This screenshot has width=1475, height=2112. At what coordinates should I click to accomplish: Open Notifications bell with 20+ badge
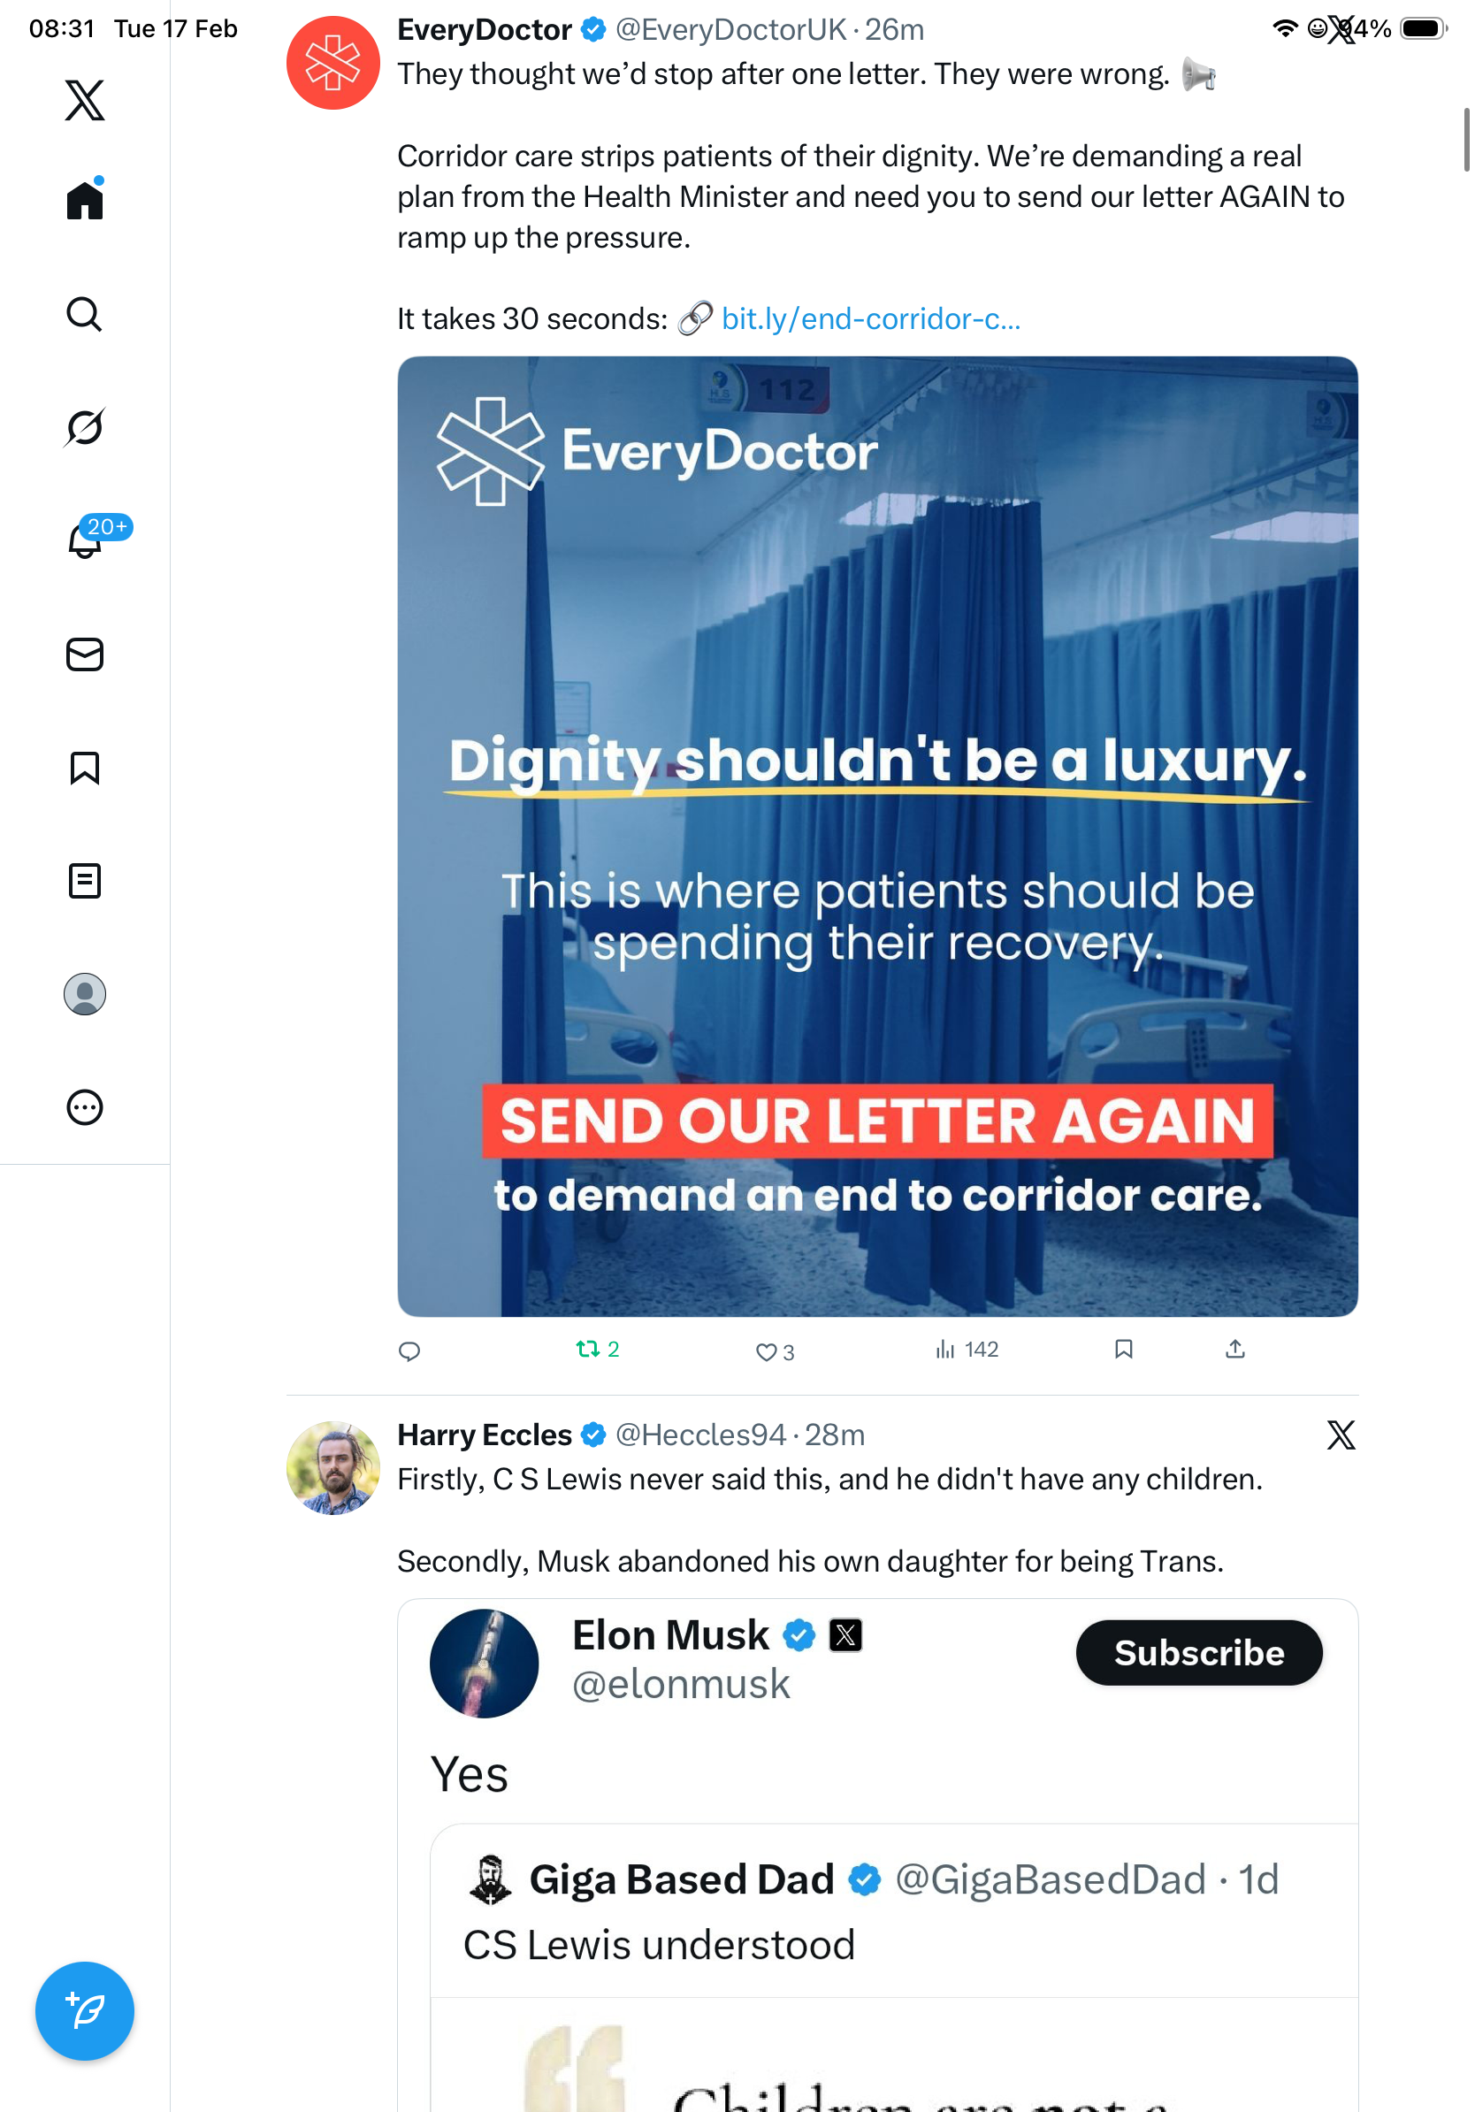tap(85, 540)
